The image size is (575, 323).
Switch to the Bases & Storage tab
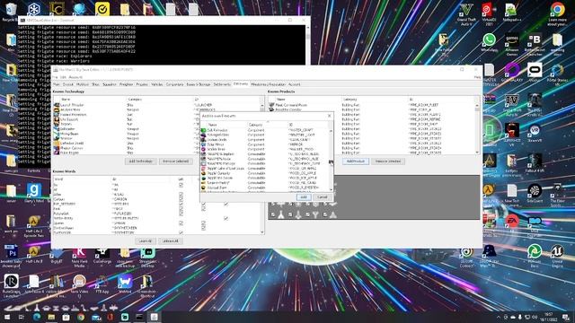coord(199,84)
